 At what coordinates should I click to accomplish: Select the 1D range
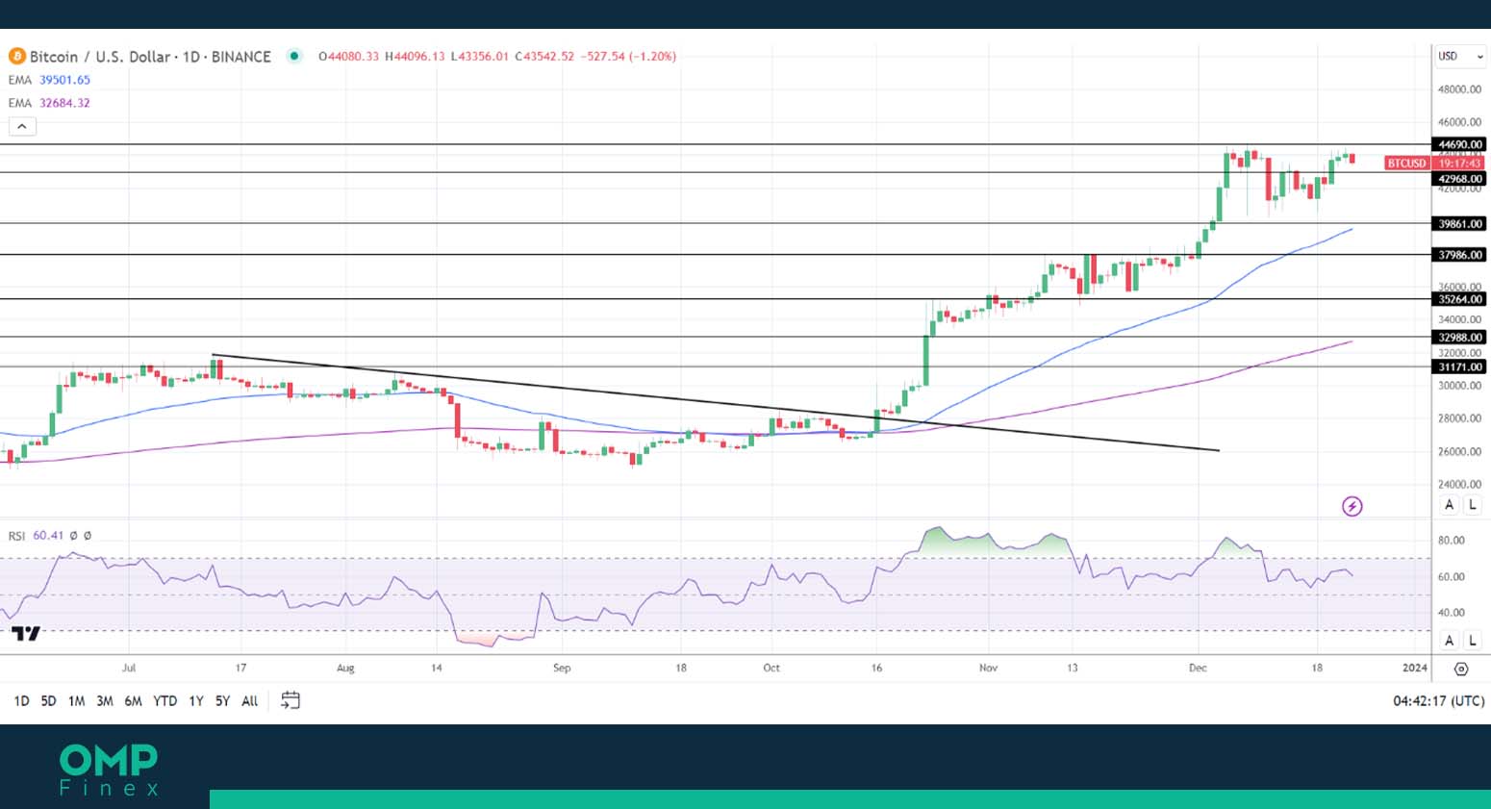[x=21, y=701]
